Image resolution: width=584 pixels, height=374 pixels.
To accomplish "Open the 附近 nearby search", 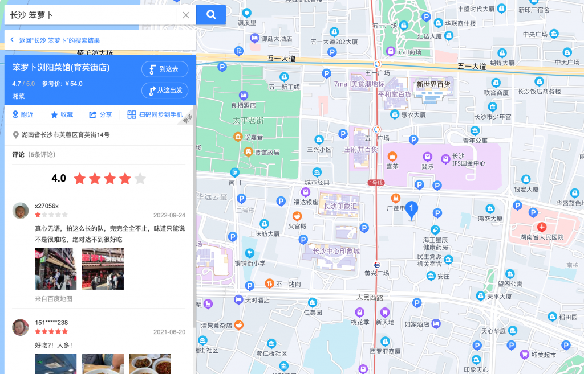I will coord(23,114).
